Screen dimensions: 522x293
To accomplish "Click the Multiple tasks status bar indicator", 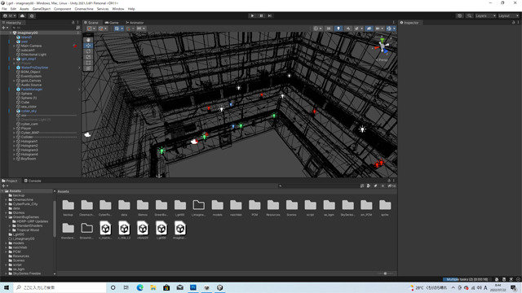I will point(467,279).
